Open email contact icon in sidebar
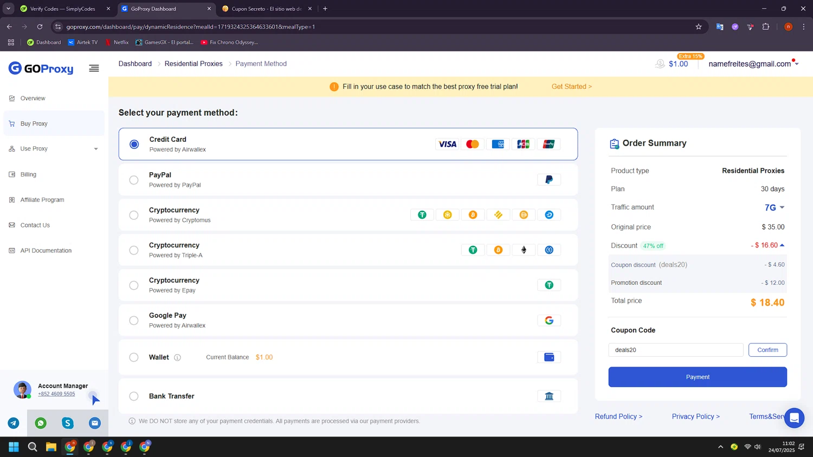The width and height of the screenshot is (813, 457). 95,423
